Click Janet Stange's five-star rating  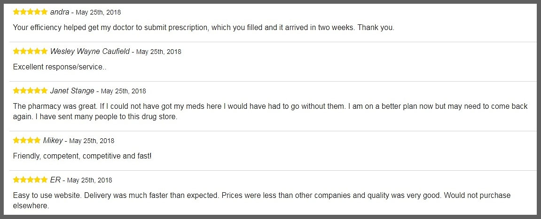pyautogui.click(x=30, y=91)
